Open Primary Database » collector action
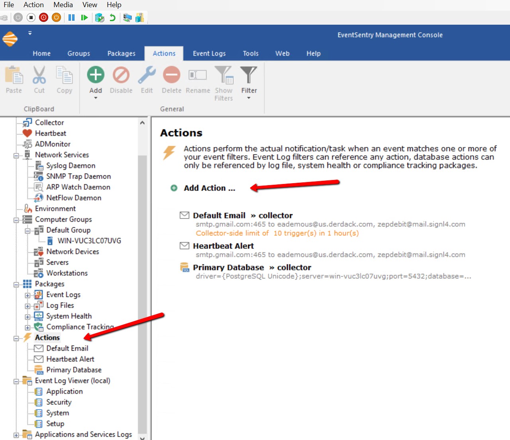 [252, 267]
